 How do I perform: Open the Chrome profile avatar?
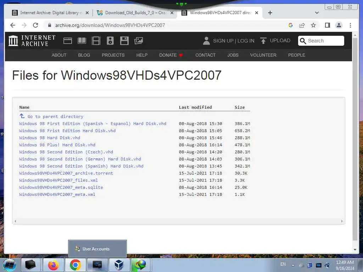pyautogui.click(x=339, y=25)
